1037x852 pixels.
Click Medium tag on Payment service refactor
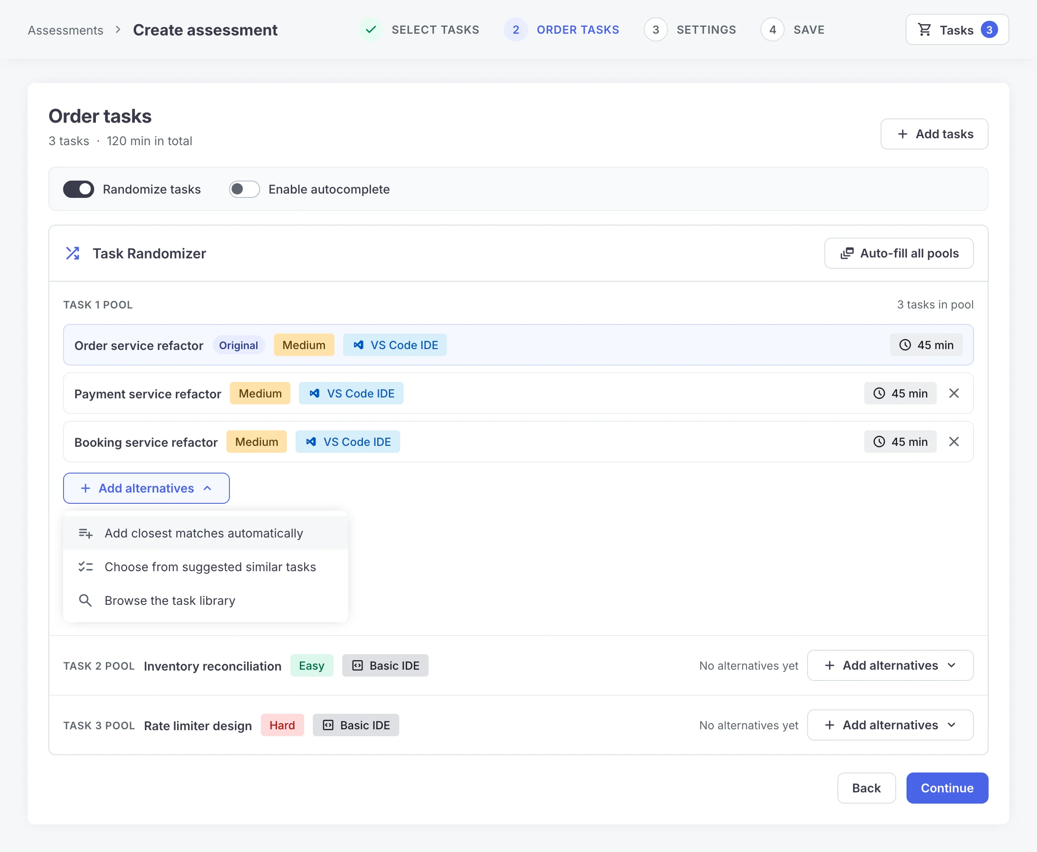[260, 394]
